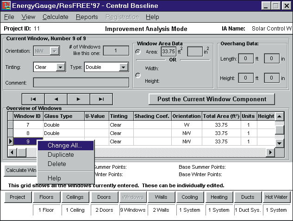The image size is (293, 221).
Task: Click the 2 Doors count label
Action: point(104,210)
